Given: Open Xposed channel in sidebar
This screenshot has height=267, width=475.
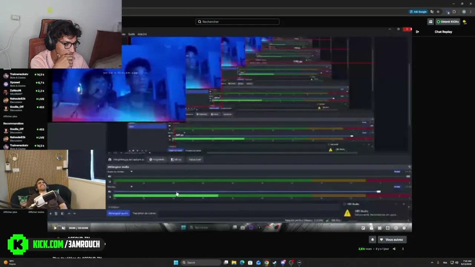Looking at the screenshot, I should pyautogui.click(x=24, y=84).
